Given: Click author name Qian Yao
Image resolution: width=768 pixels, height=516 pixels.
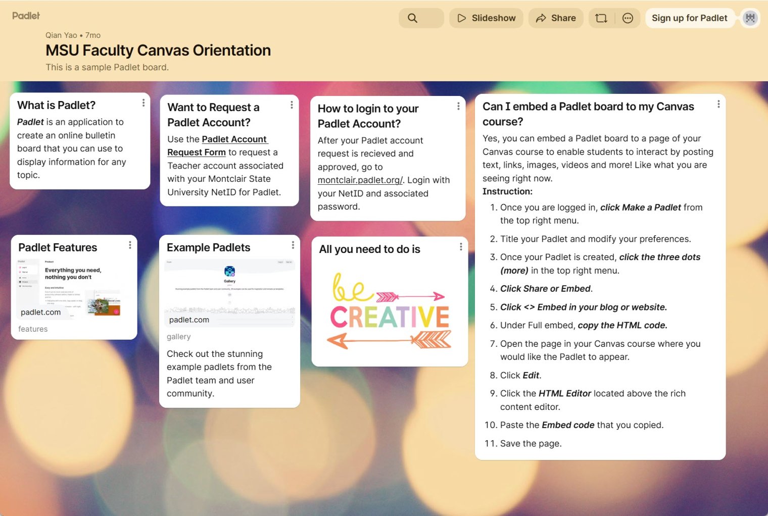Looking at the screenshot, I should click(x=61, y=35).
